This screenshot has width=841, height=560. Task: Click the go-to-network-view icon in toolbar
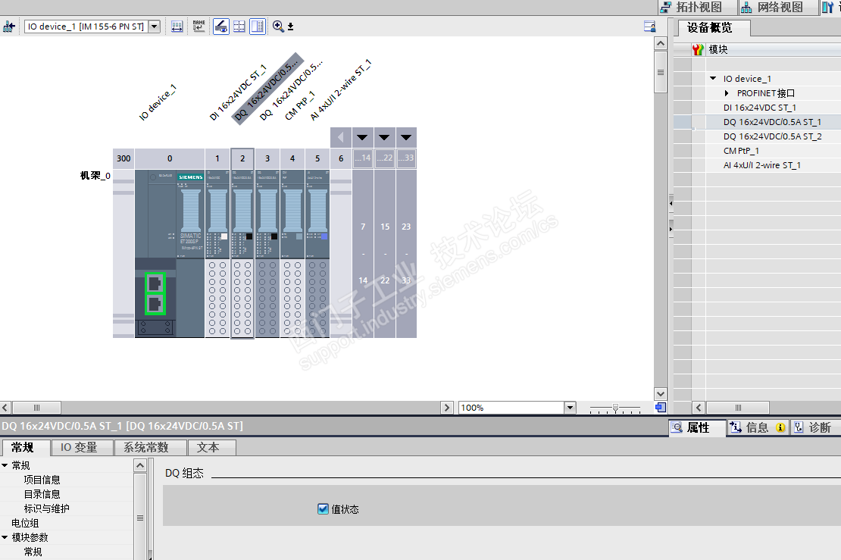9,27
